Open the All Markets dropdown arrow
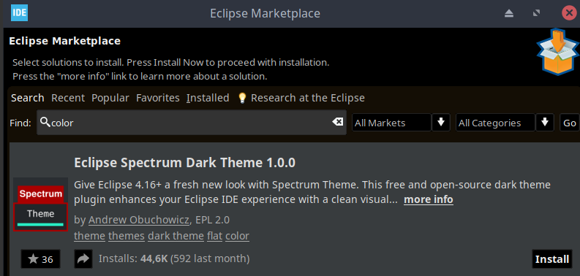The height and width of the screenshot is (276, 580). (441, 122)
